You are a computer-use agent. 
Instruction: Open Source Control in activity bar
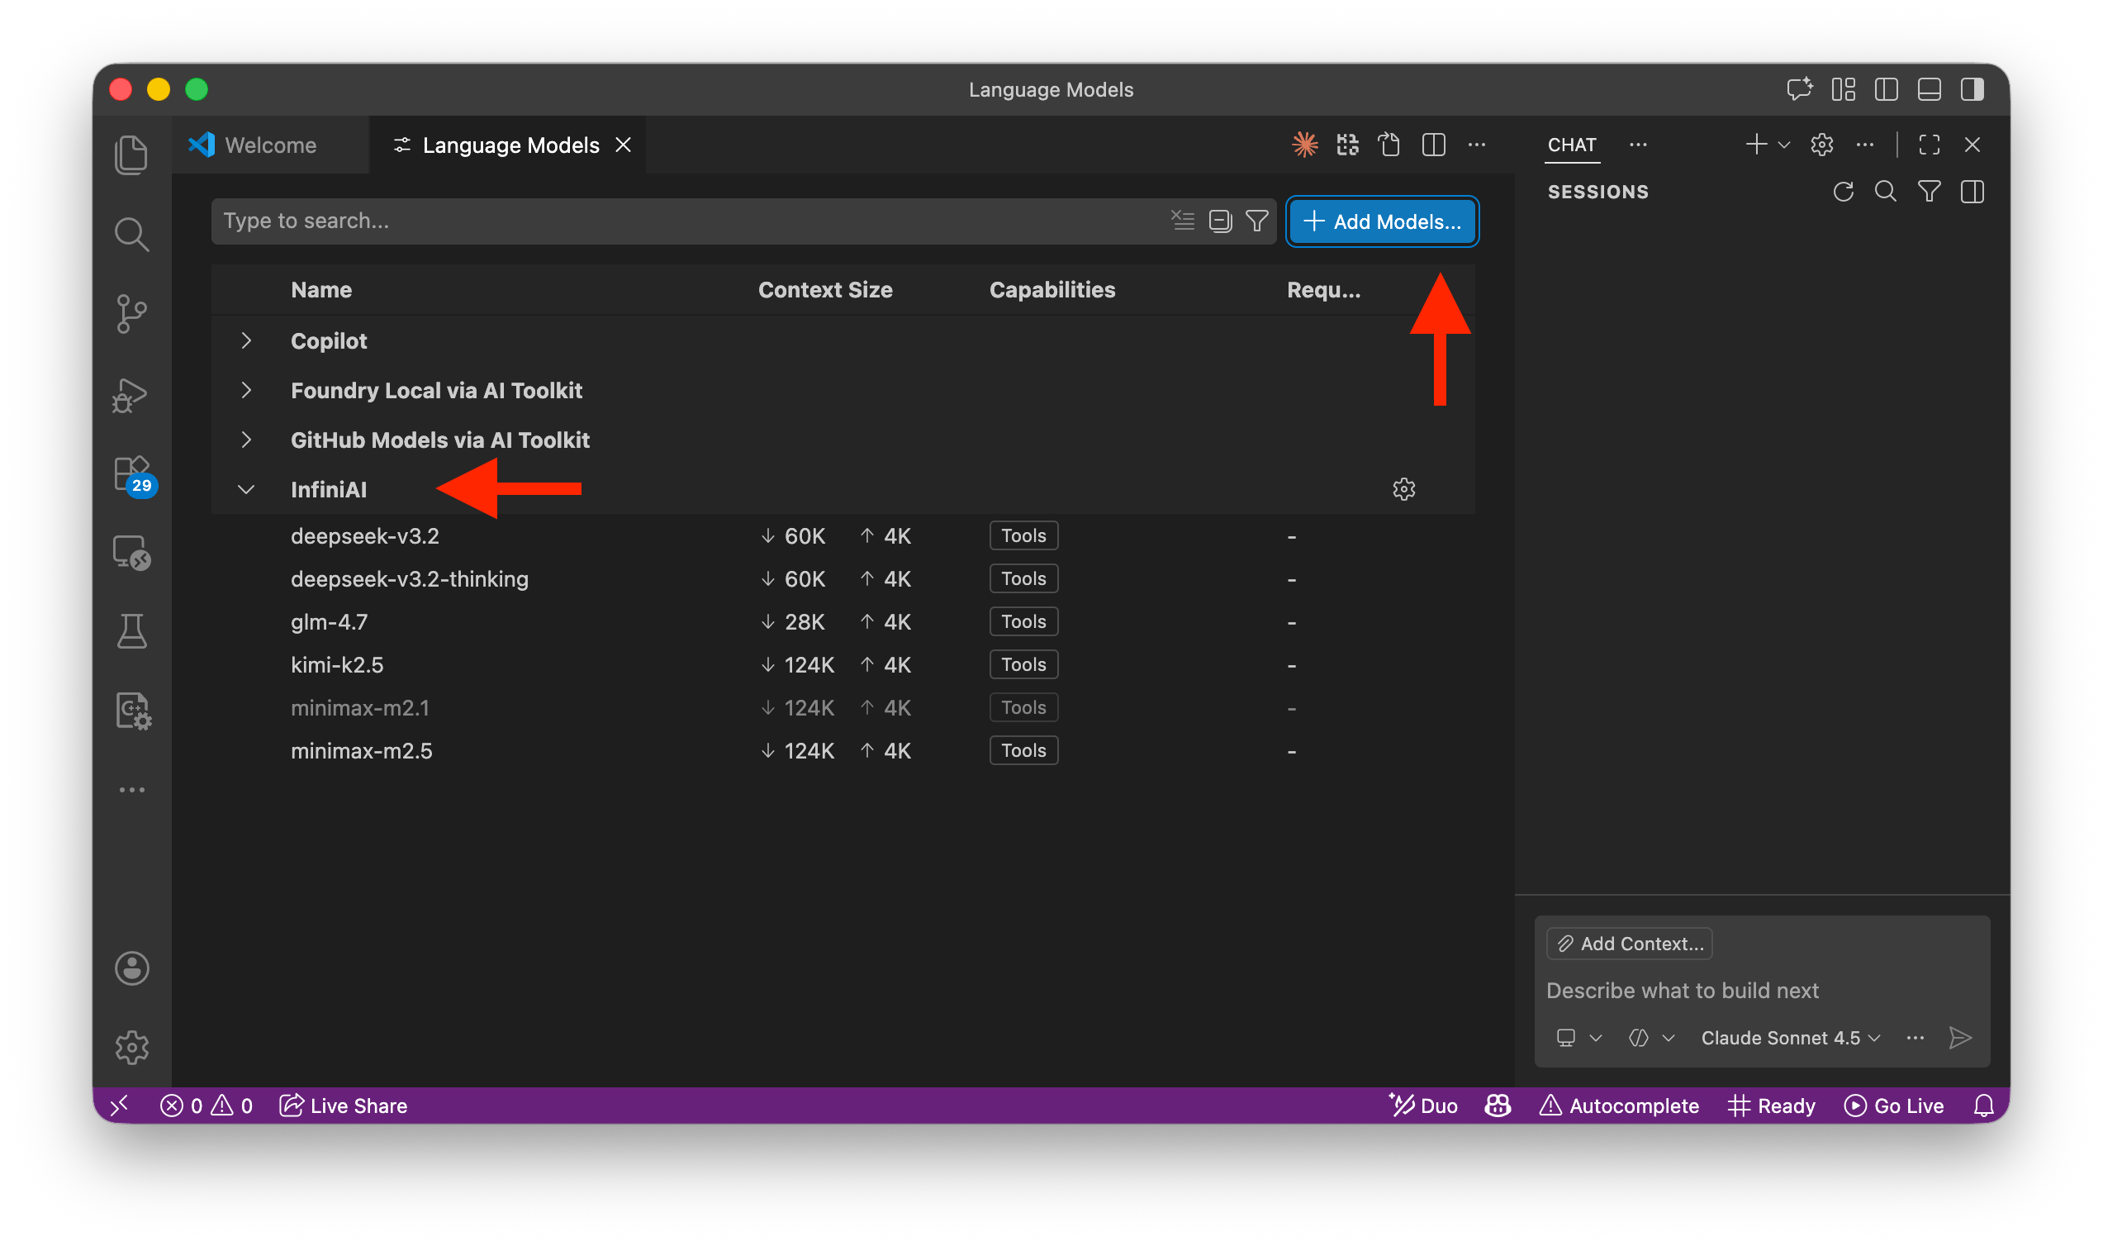coord(131,314)
